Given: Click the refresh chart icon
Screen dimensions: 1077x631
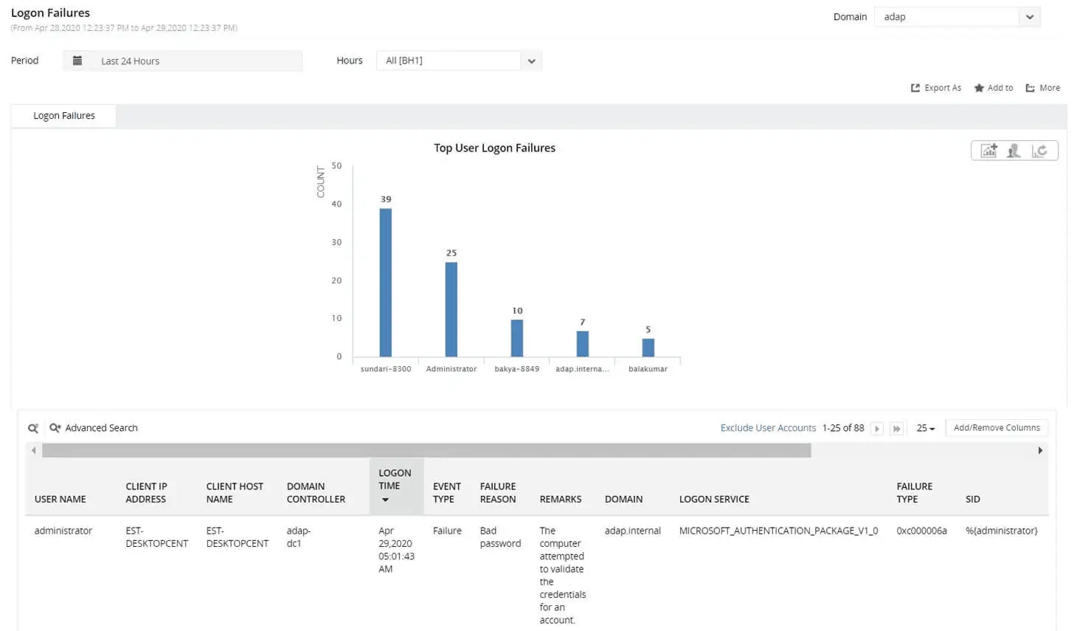Looking at the screenshot, I should (1040, 150).
